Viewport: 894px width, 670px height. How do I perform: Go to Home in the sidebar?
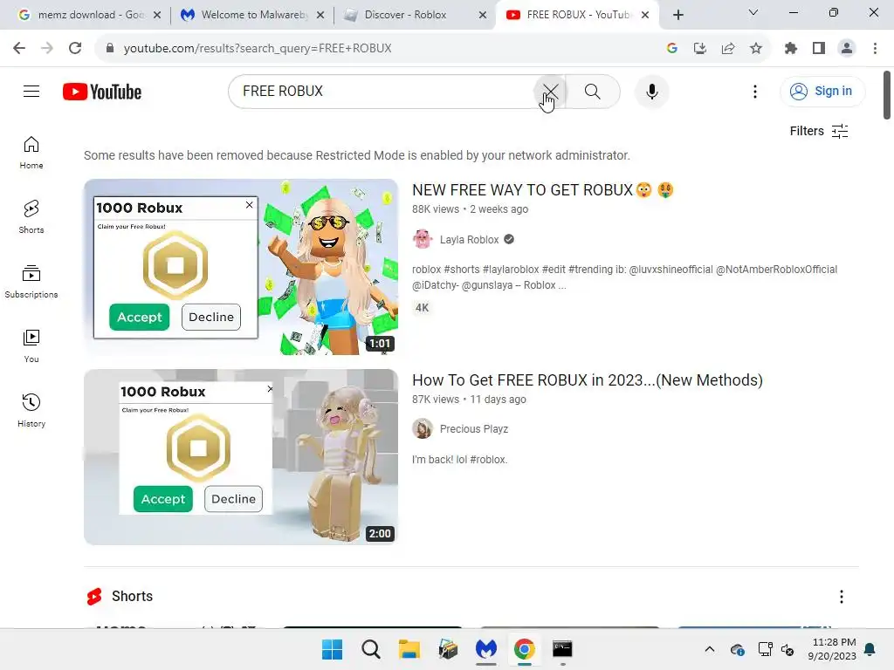tap(31, 153)
